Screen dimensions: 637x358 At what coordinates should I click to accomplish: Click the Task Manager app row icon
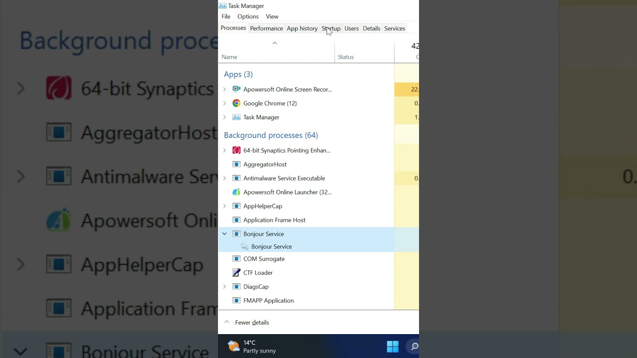click(x=236, y=117)
